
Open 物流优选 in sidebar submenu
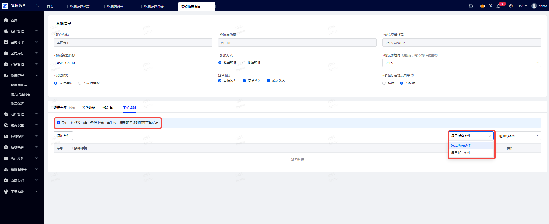coord(17,103)
